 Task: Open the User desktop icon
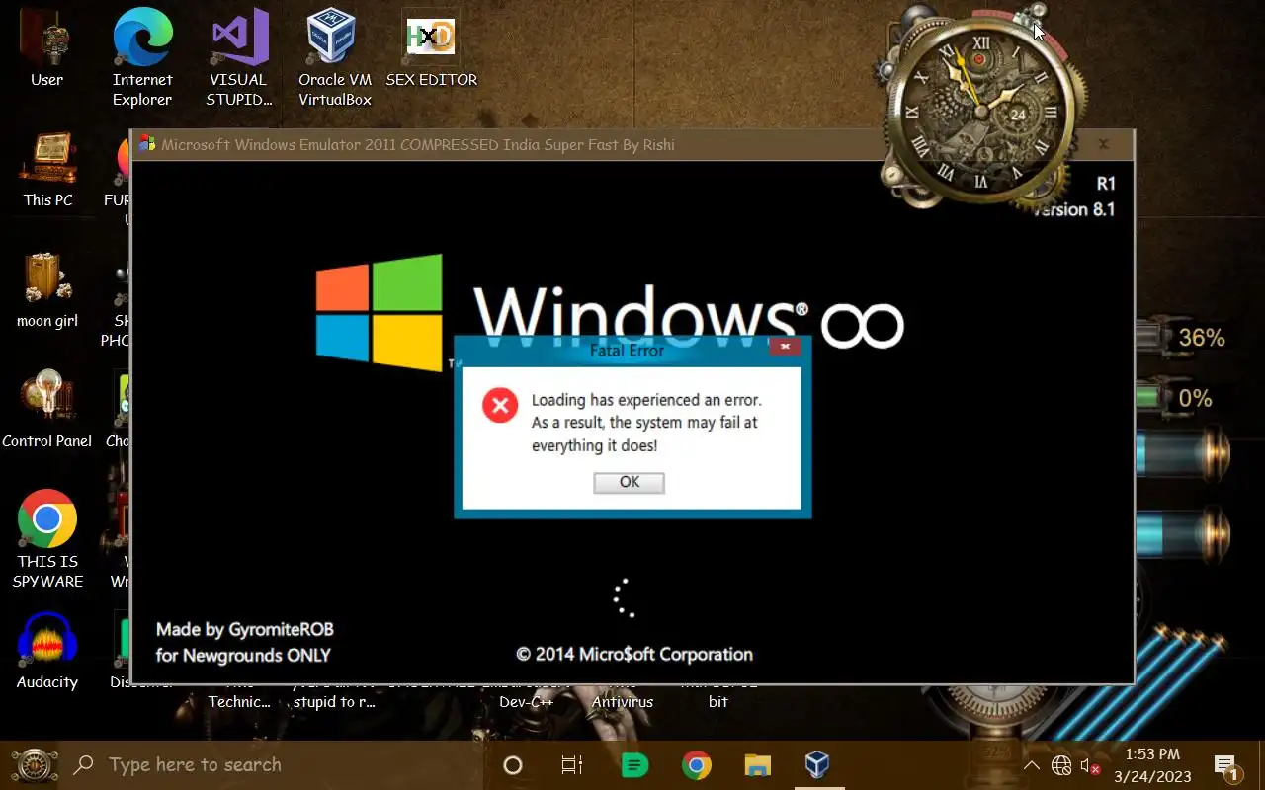46,47
